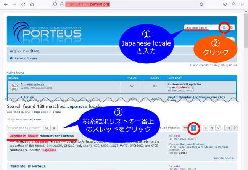The width and height of the screenshot is (248, 170).
Task: Click the forum header search magnifier button
Action: 224,28
